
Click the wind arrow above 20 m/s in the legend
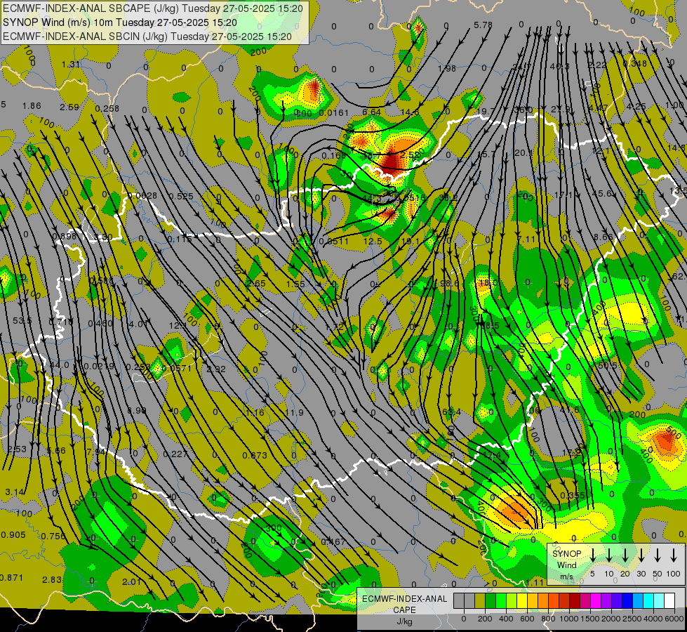(x=625, y=555)
